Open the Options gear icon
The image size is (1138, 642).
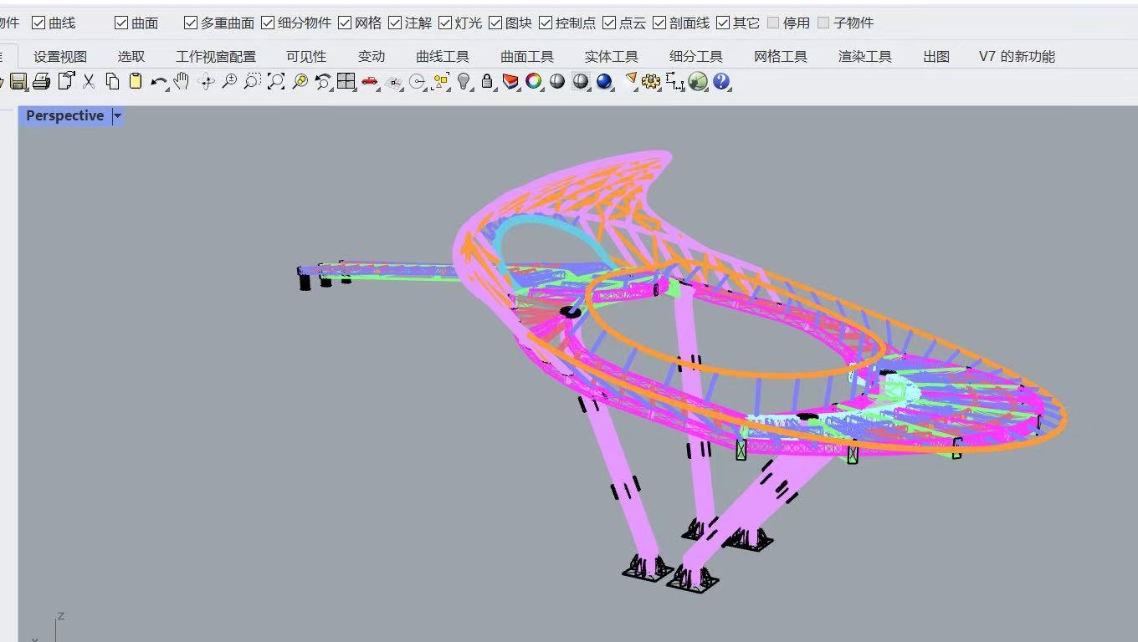651,82
